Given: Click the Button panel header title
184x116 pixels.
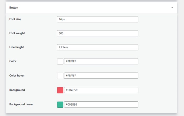Looking at the screenshot, I should point(14,8).
